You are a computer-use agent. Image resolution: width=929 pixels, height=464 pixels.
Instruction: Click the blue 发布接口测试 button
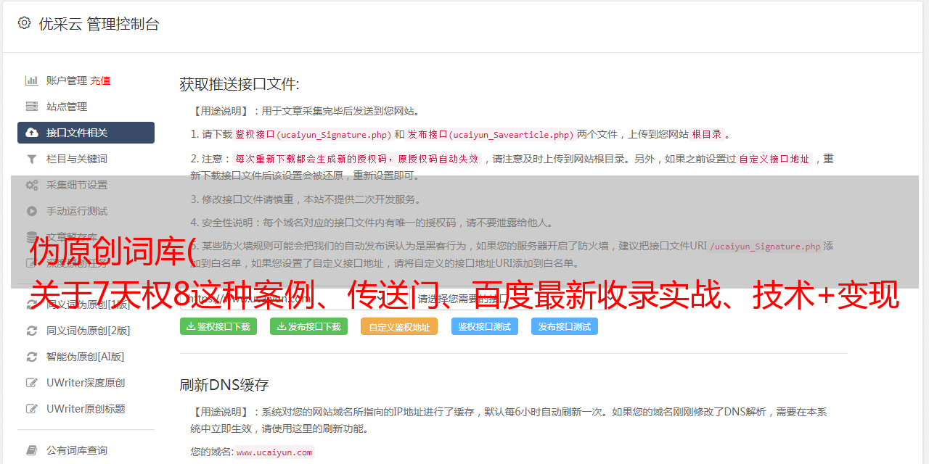point(565,326)
